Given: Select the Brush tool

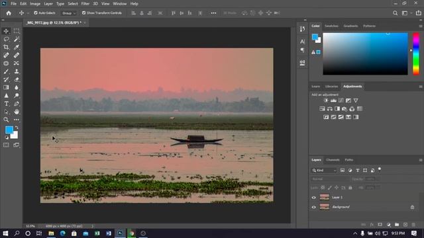Looking at the screenshot, I should point(6,71).
